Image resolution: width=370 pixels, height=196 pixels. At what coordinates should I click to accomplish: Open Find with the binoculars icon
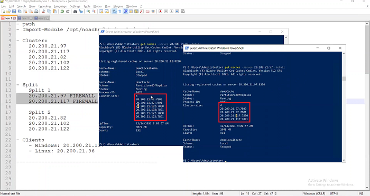75,11
